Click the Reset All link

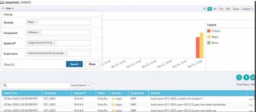point(9,64)
